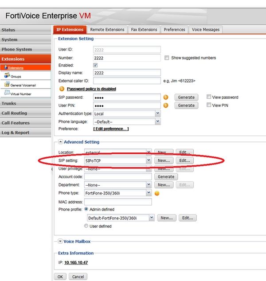266x281 pixels.
Task: Open the Authentication type dropdown
Action: pyautogui.click(x=158, y=113)
